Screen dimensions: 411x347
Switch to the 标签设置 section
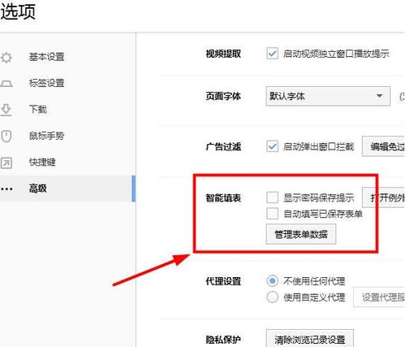[46, 83]
